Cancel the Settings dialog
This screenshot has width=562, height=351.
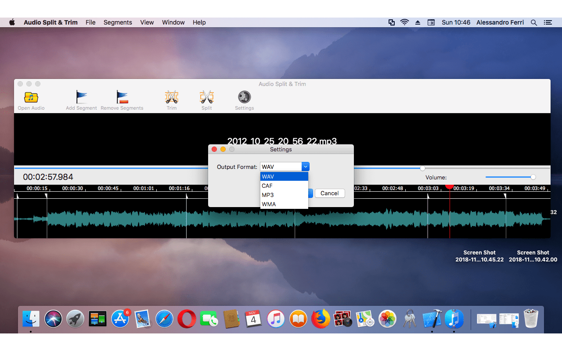[330, 193]
